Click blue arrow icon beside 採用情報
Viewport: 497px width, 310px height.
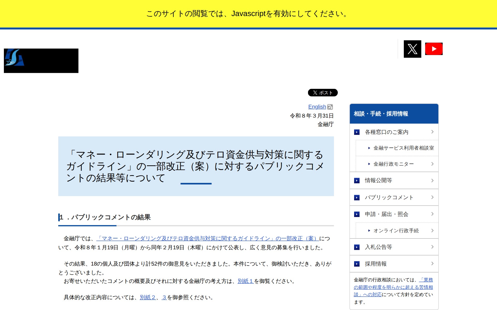coord(357,264)
